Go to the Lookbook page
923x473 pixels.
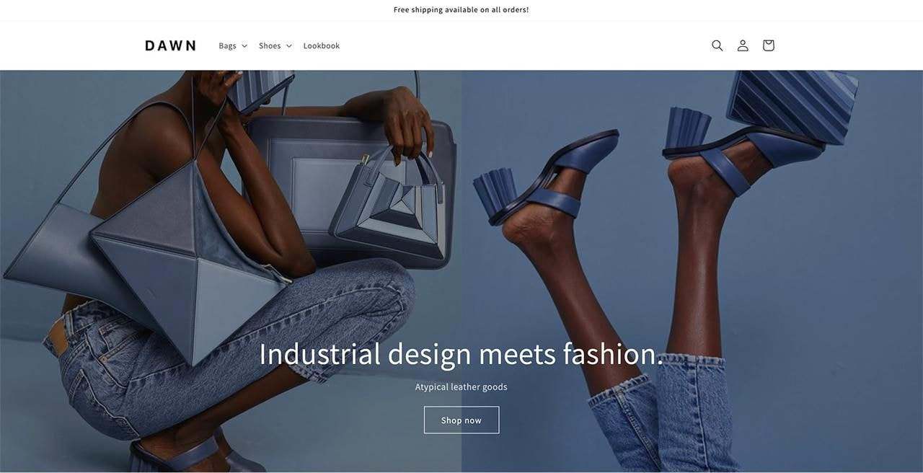click(x=322, y=45)
